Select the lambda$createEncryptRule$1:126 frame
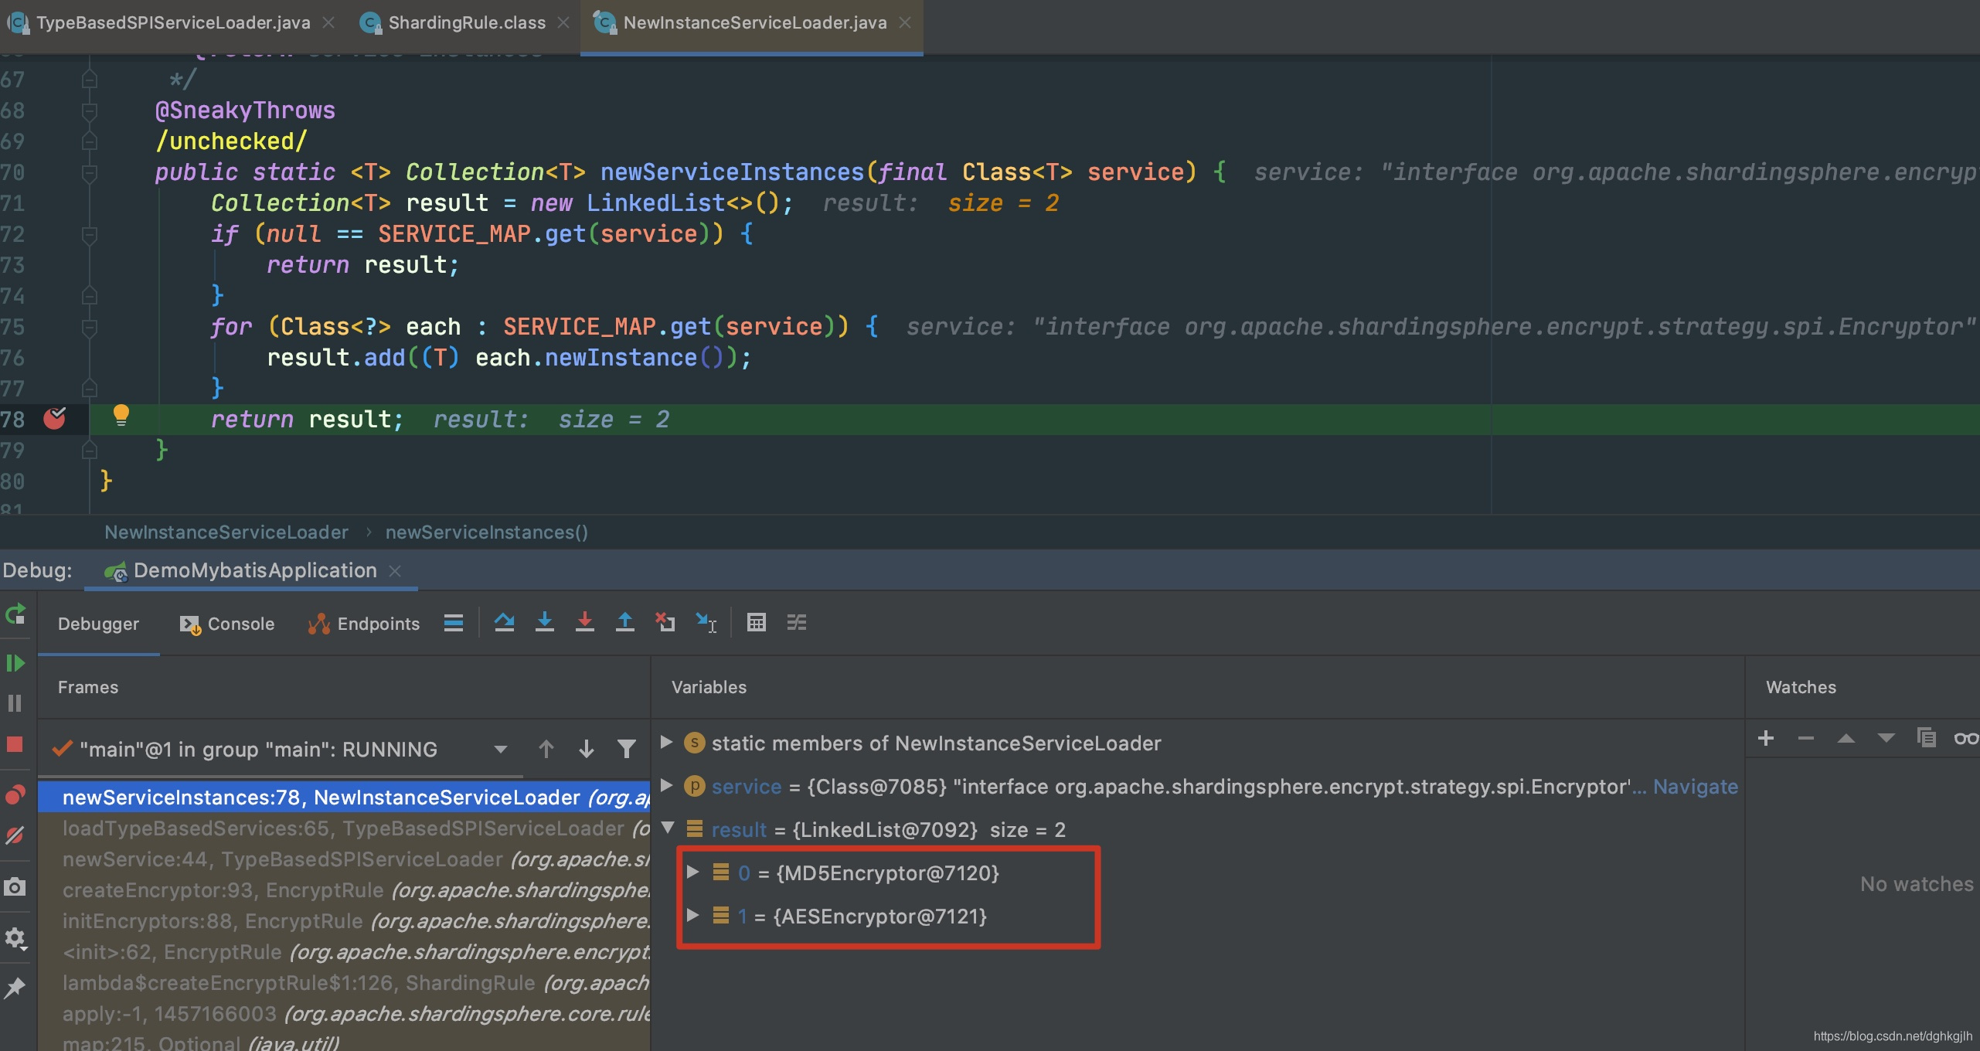This screenshot has height=1051, width=1980. (x=345, y=983)
